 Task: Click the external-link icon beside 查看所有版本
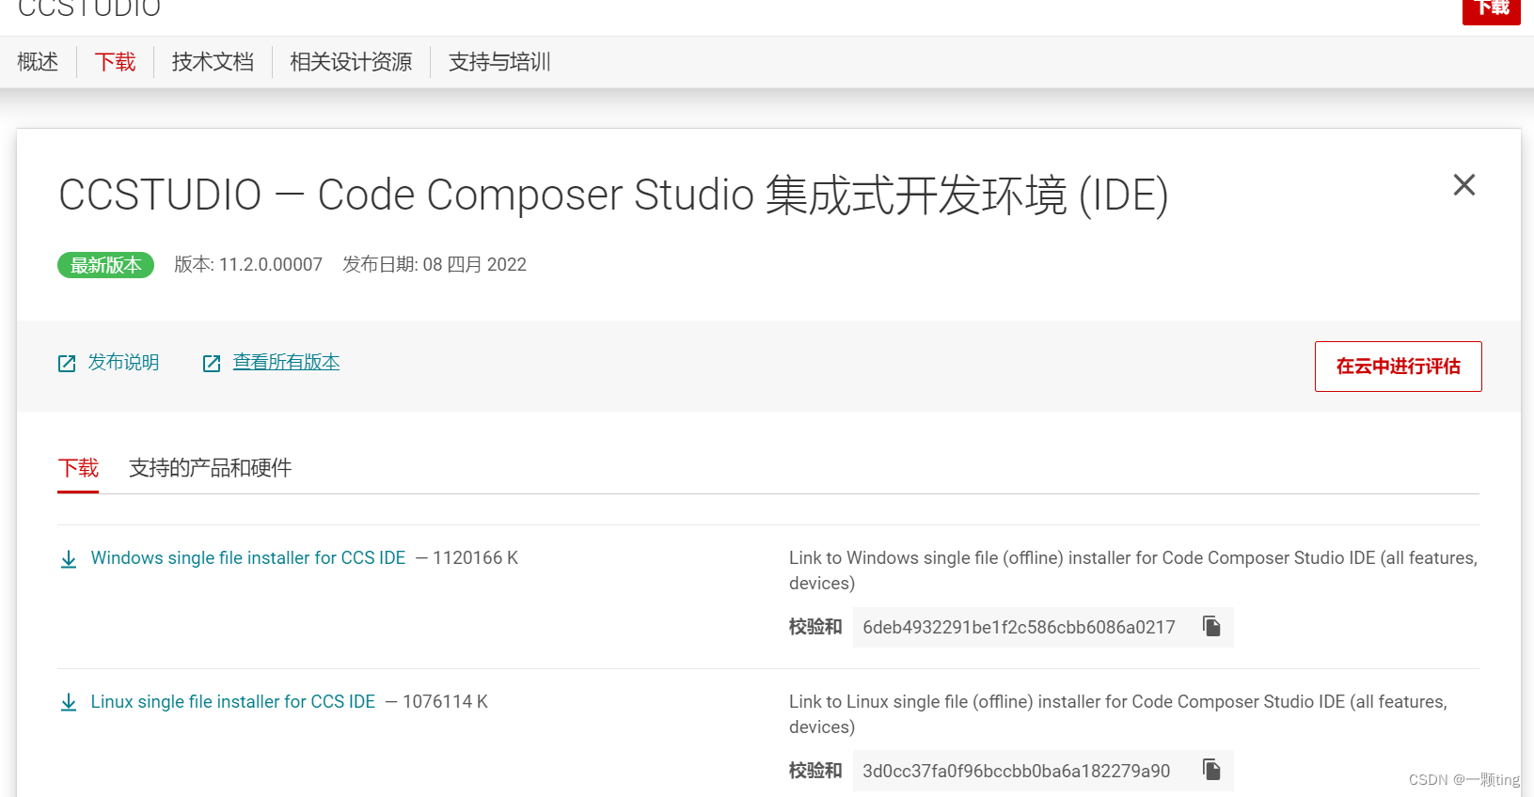coord(211,362)
